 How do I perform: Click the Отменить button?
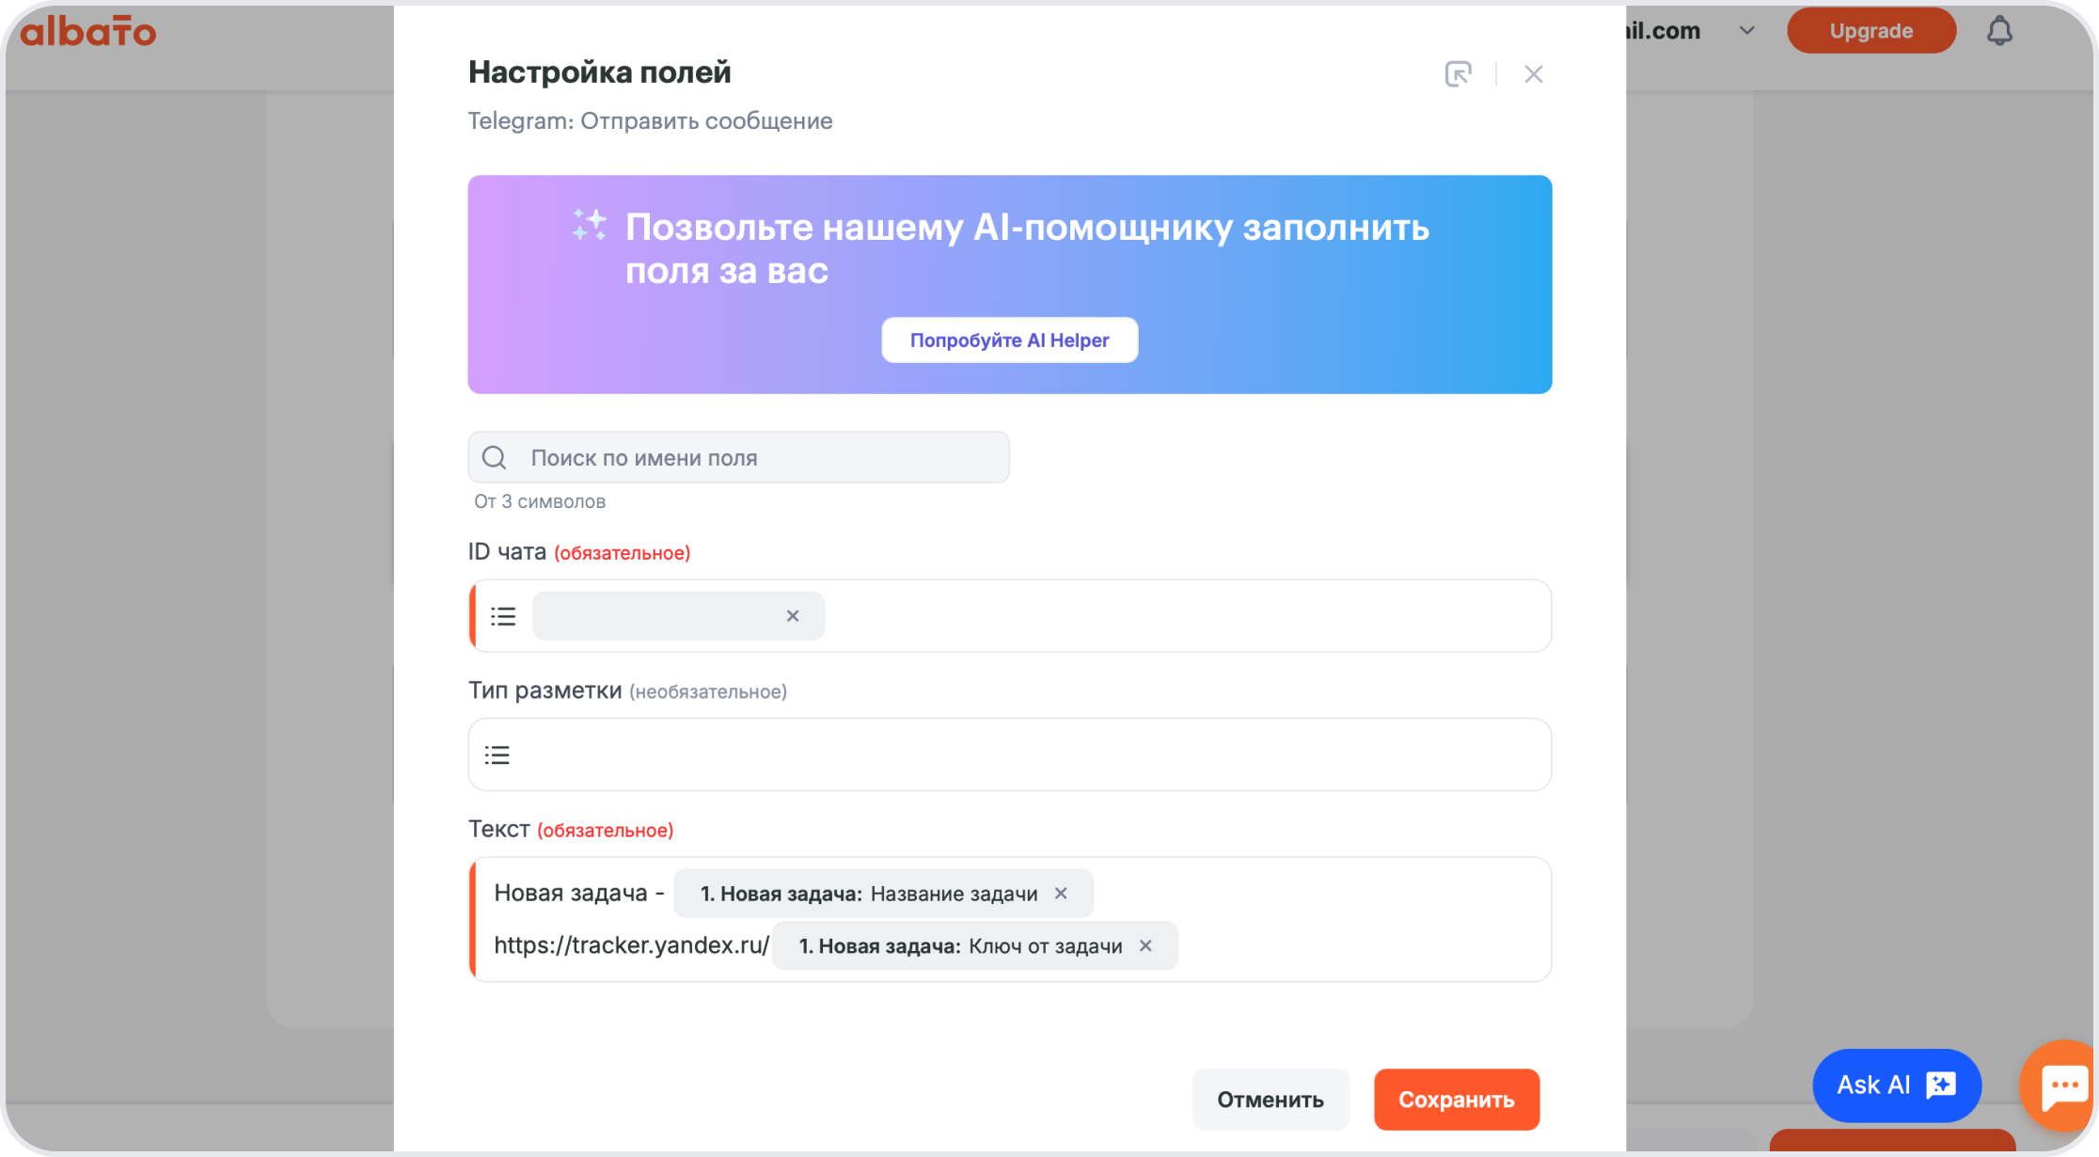[x=1270, y=1099]
